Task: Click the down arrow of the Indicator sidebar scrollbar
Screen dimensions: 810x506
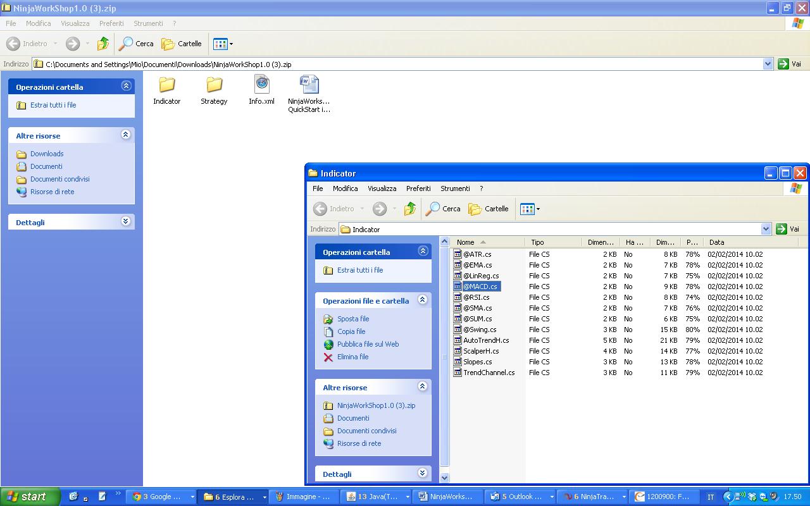Action: click(x=444, y=478)
